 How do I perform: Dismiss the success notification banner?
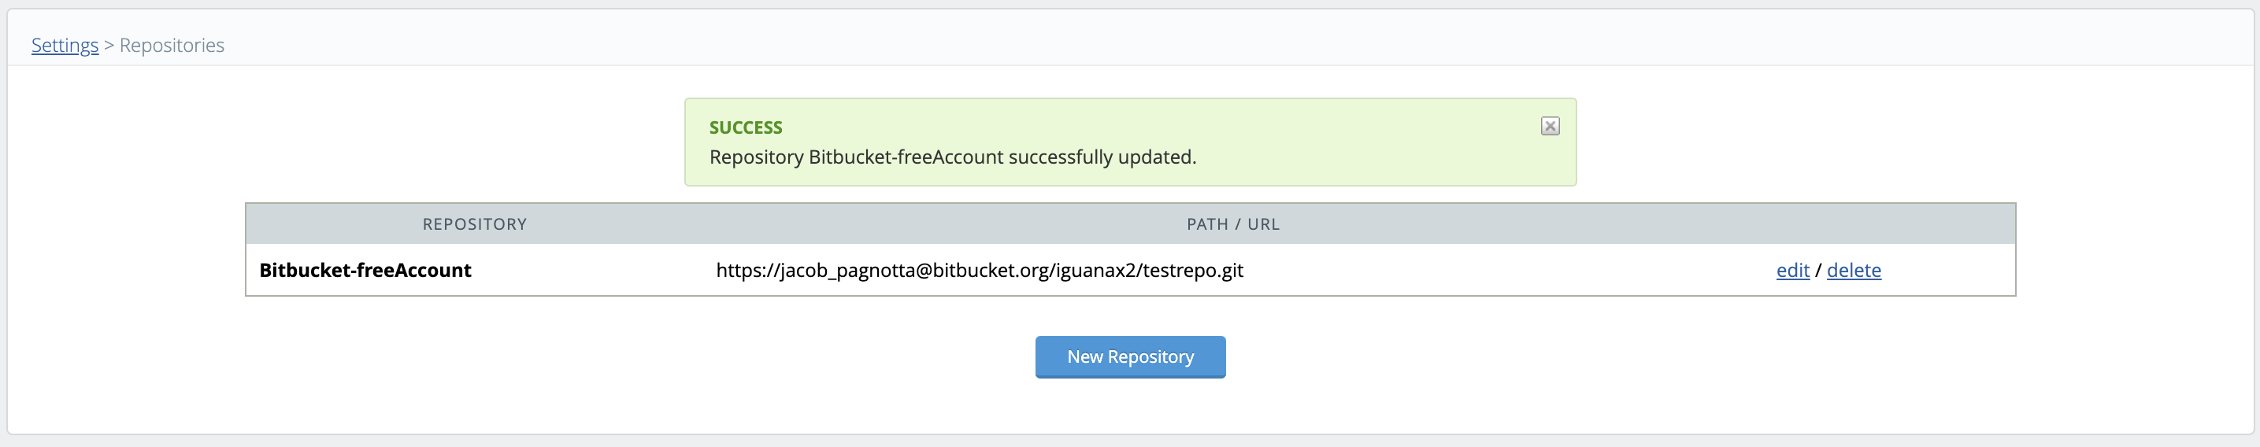(1550, 126)
